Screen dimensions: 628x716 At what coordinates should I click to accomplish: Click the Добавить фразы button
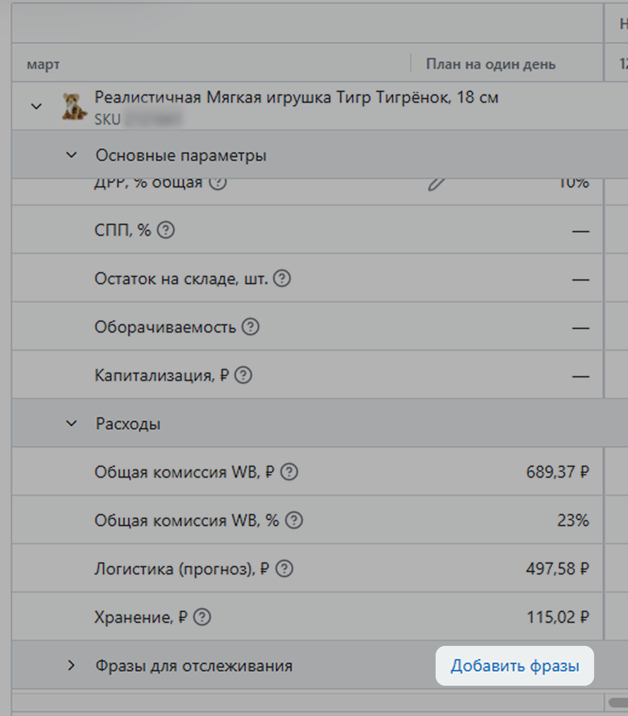[515, 666]
